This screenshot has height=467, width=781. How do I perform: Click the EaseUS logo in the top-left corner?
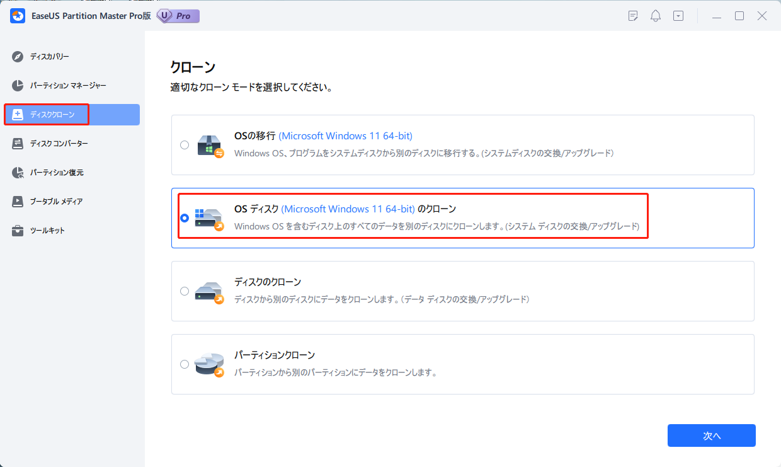(16, 15)
